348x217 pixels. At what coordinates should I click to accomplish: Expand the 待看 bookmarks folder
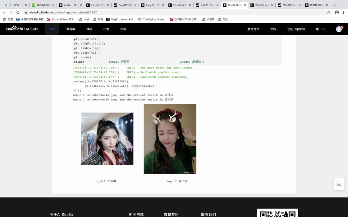[98, 19]
